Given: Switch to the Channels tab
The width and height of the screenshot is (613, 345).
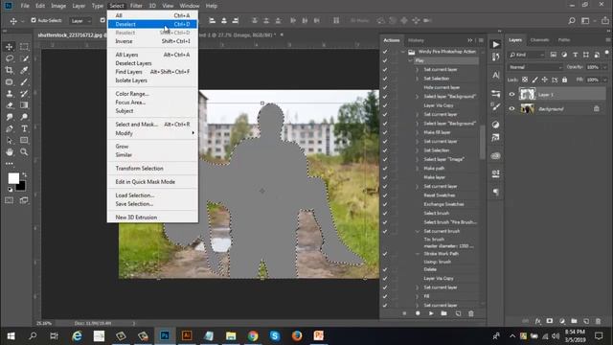Looking at the screenshot, I should click(x=539, y=40).
